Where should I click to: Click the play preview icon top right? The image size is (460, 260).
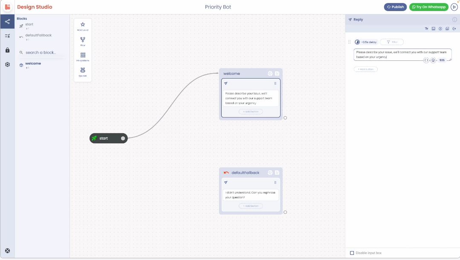tap(454, 7)
